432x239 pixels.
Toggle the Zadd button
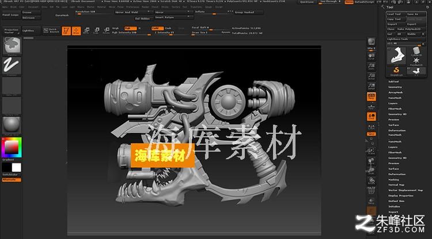pyautogui.click(x=157, y=28)
